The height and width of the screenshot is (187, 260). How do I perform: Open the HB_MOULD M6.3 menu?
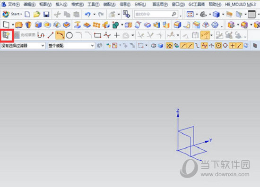point(240,4)
